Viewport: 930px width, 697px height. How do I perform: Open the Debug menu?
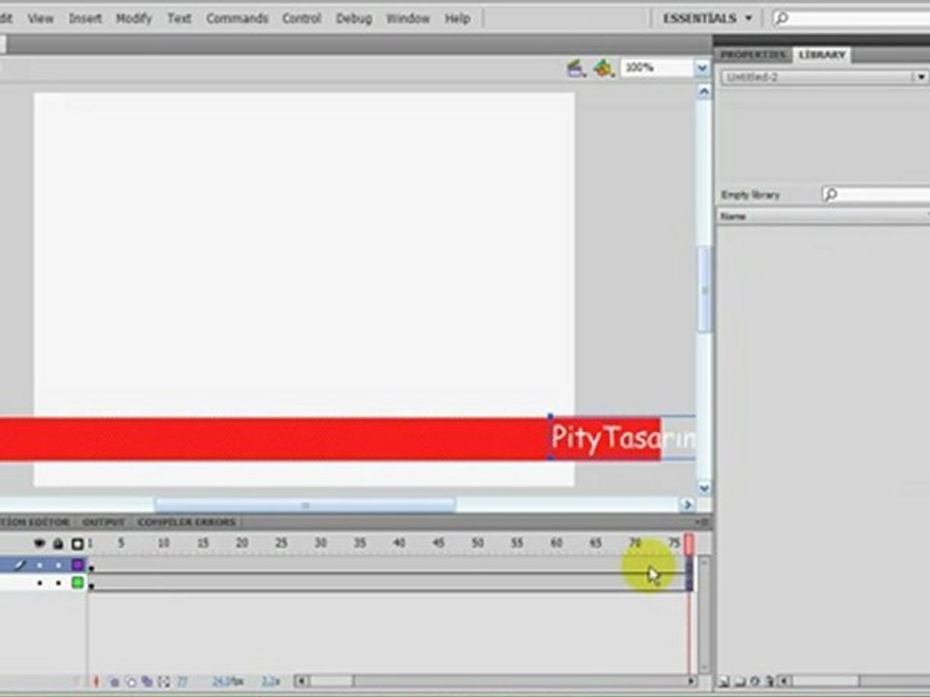[x=355, y=18]
